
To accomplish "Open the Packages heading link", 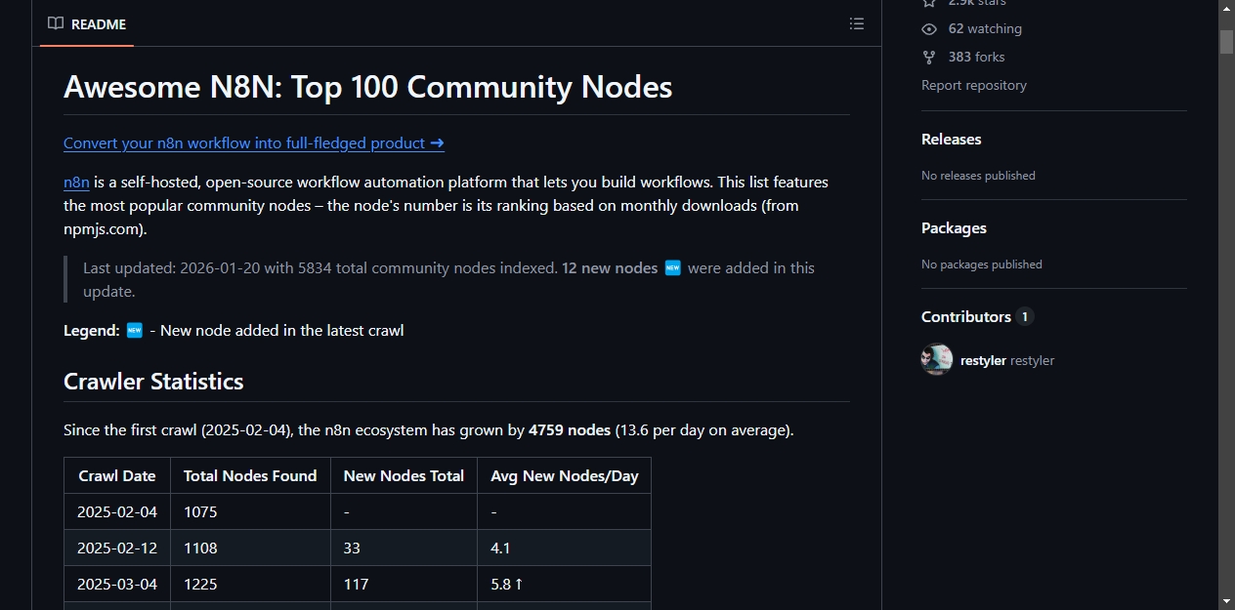I will (x=954, y=227).
